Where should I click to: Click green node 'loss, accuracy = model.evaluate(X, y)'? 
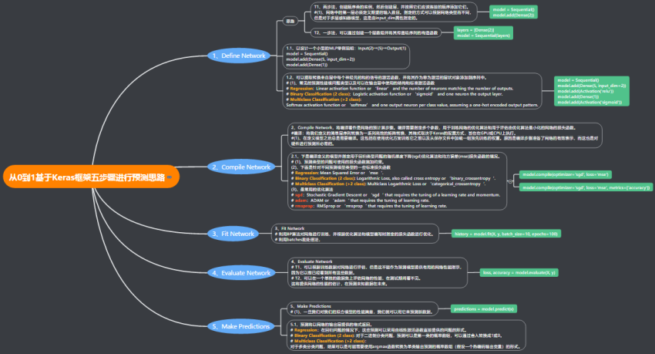point(519,272)
